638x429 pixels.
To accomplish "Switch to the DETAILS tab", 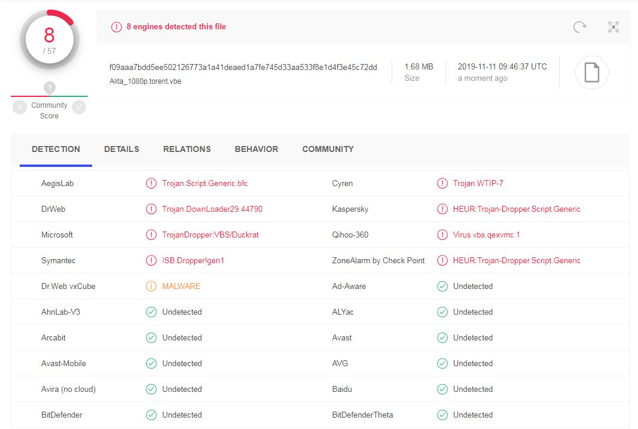I will 121,150.
